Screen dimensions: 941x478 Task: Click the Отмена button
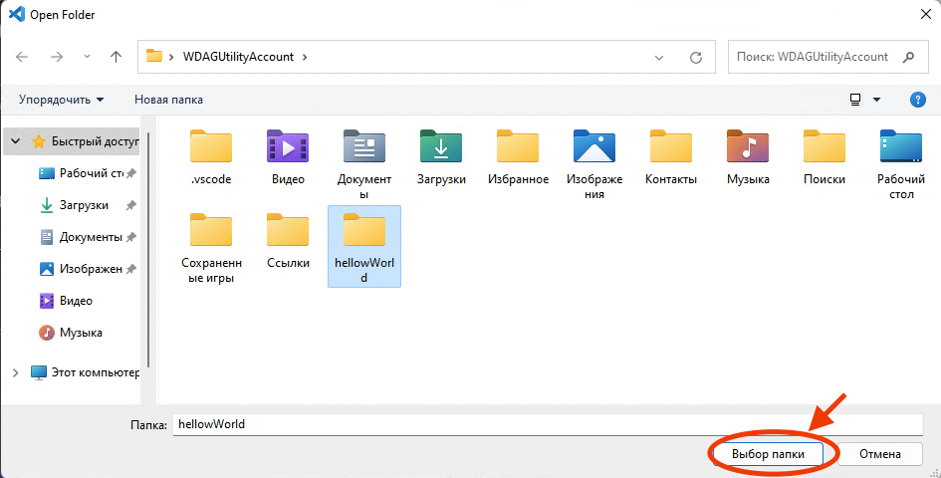click(879, 454)
